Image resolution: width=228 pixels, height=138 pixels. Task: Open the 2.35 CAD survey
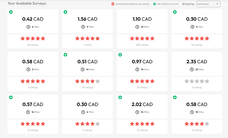coord(197,62)
